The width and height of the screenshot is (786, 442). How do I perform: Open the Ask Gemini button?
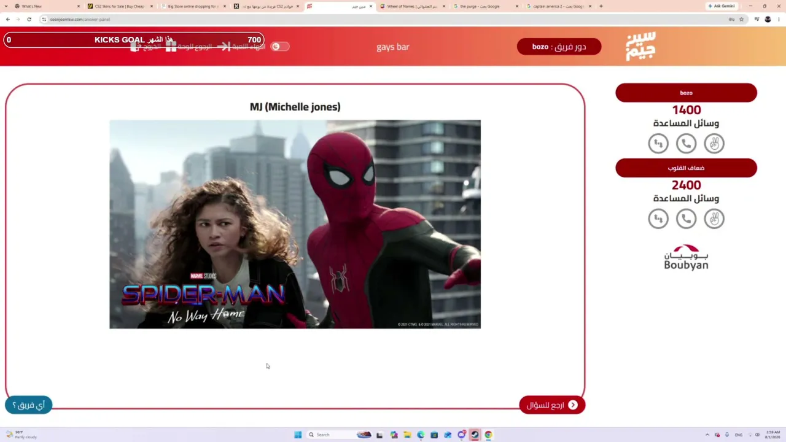point(722,6)
